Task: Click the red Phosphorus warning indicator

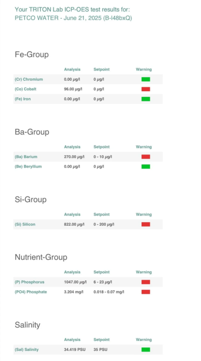Action: (x=145, y=282)
